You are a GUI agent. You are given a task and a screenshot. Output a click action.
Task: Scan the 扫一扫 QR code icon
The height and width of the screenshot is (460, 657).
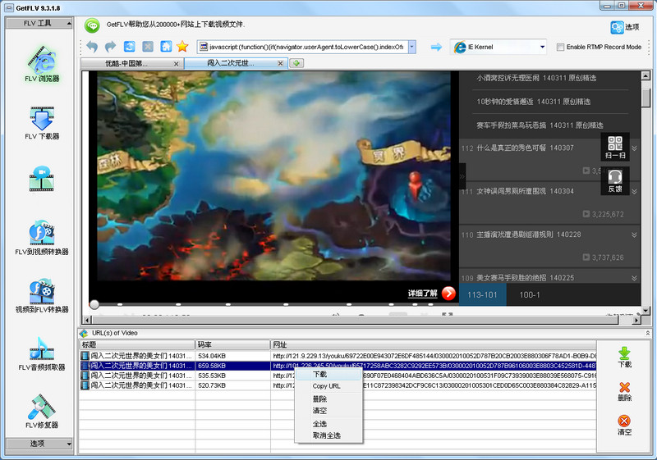[x=615, y=147]
